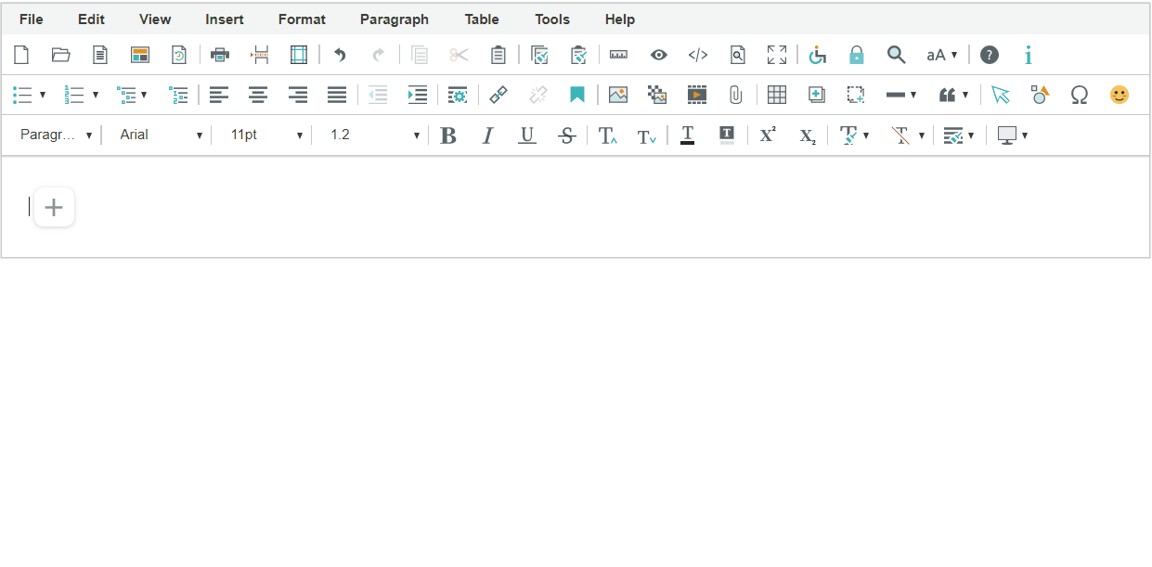
Task: Create a new document with the blank page icon
Action: point(21,55)
